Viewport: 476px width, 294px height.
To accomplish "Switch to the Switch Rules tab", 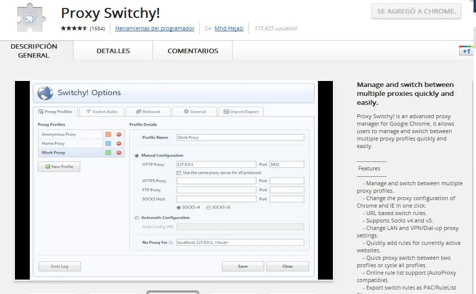I will click(x=102, y=112).
